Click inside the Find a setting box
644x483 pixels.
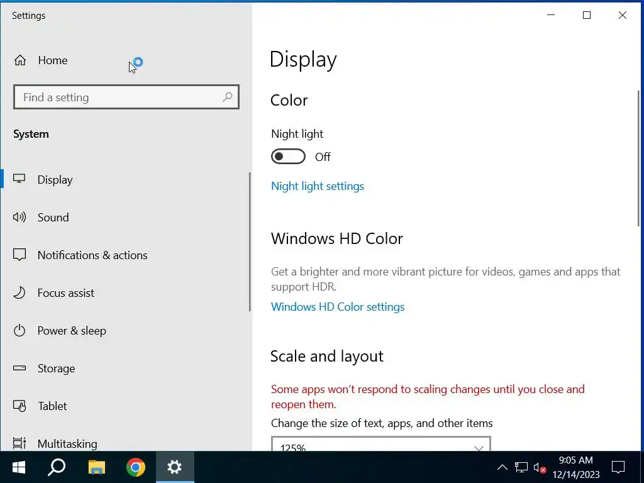[x=126, y=97]
